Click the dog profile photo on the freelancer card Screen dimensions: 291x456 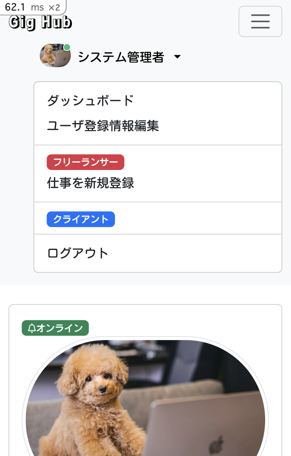click(x=145, y=400)
